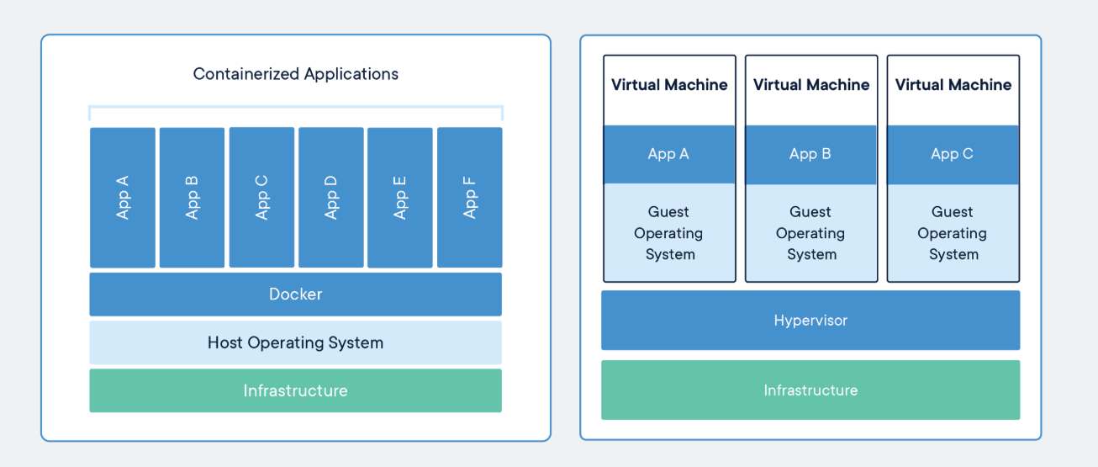Click App C inside the right virtual machine

pyautogui.click(x=953, y=154)
